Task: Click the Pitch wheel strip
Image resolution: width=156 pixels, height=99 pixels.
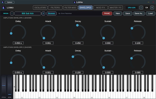Action: 4,86
